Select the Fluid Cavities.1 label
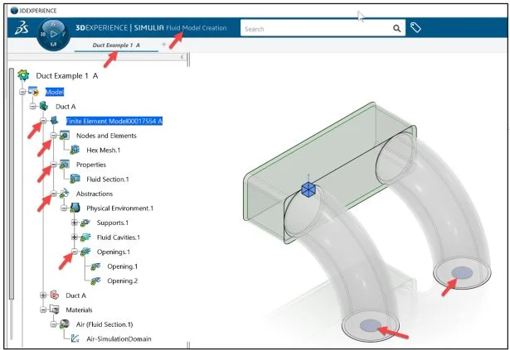Viewport: 510px width, 350px height. (119, 237)
